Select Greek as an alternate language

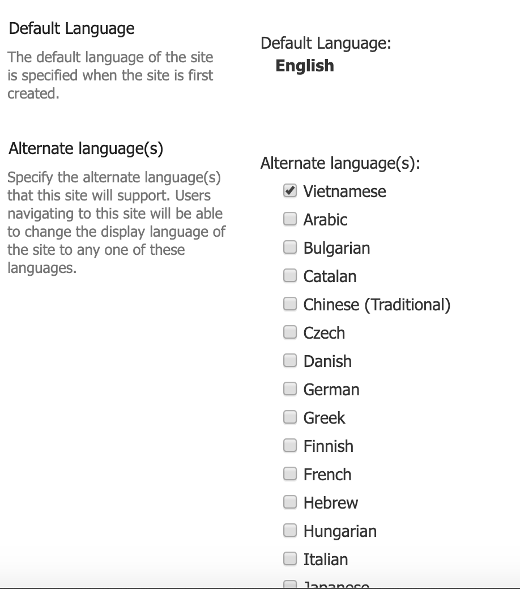pos(289,417)
